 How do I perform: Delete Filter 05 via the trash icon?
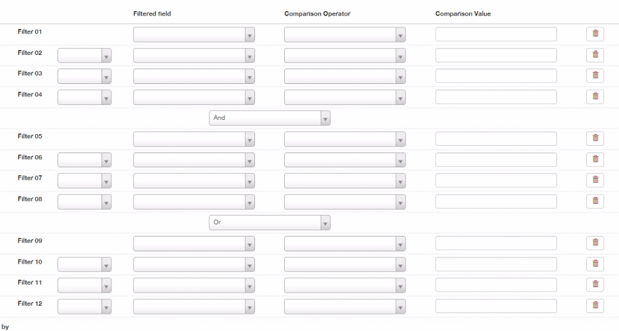595,138
